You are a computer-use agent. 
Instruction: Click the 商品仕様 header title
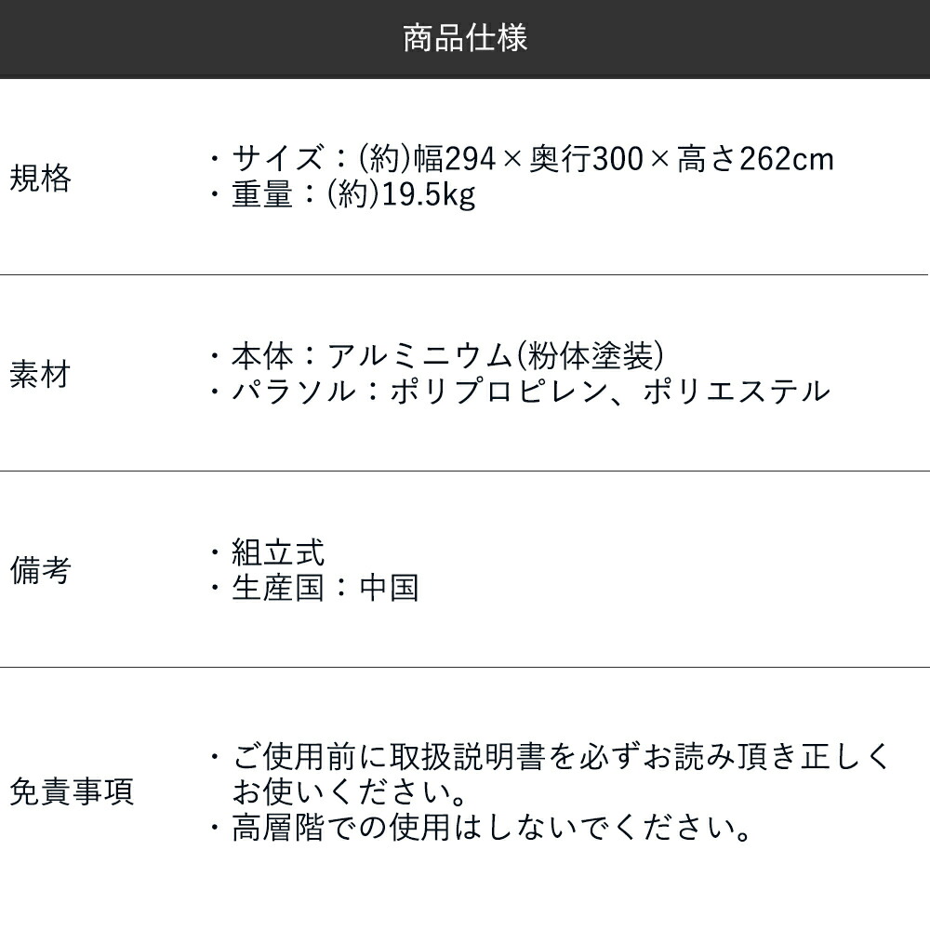[x=465, y=38]
